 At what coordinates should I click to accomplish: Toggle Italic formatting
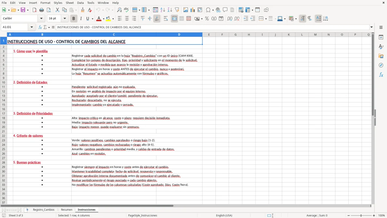pyautogui.click(x=81, y=19)
